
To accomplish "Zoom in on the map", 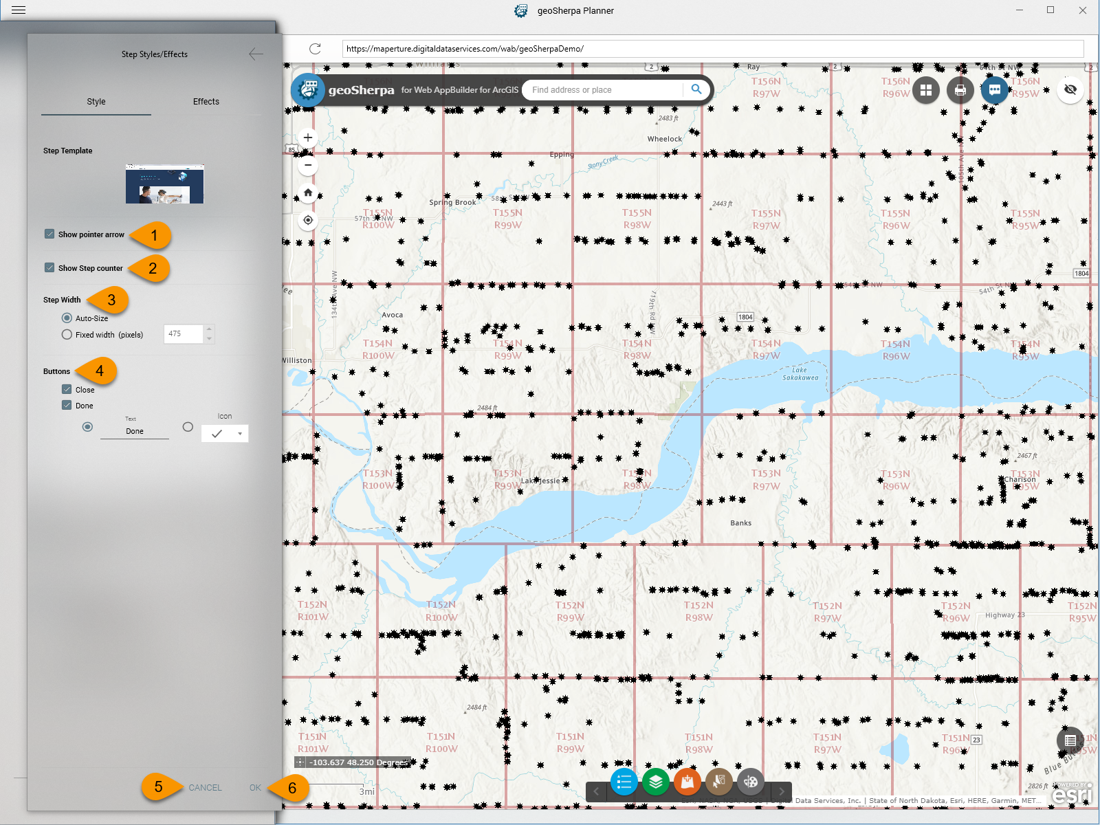I will 308,137.
